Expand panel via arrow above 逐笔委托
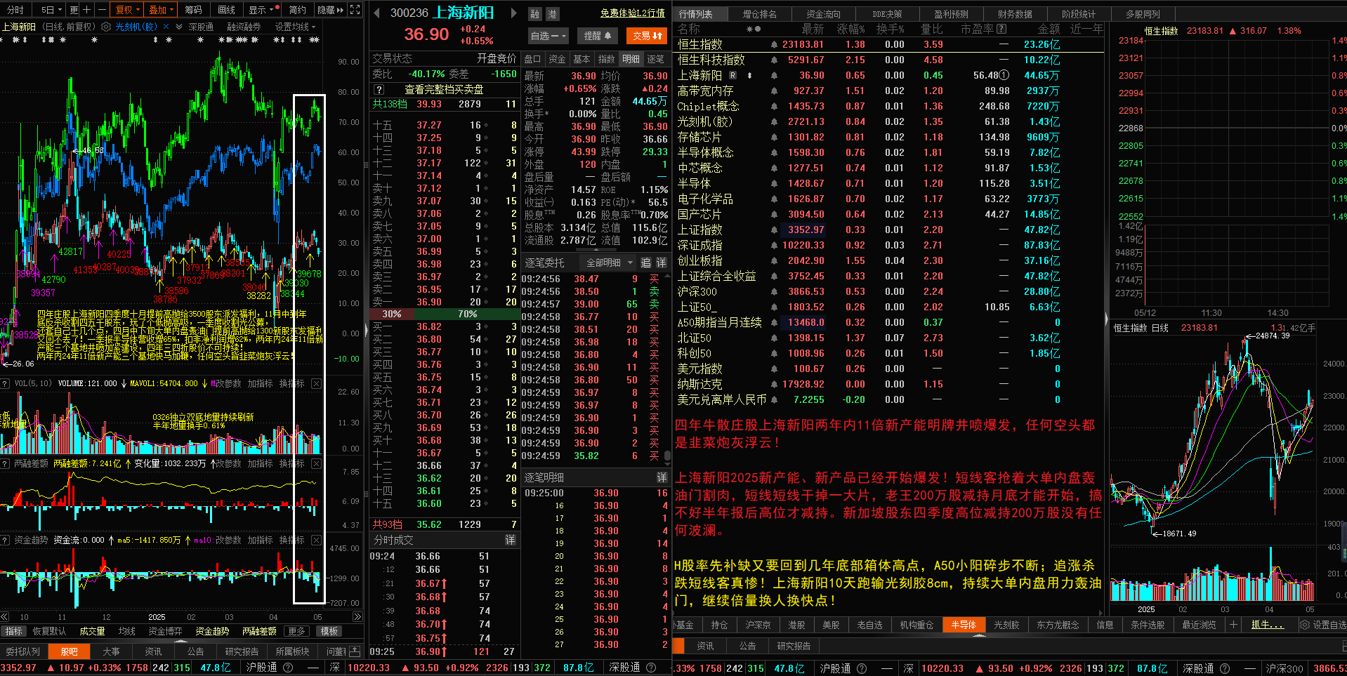Viewport: 1347px width, 676px height. tap(597, 251)
